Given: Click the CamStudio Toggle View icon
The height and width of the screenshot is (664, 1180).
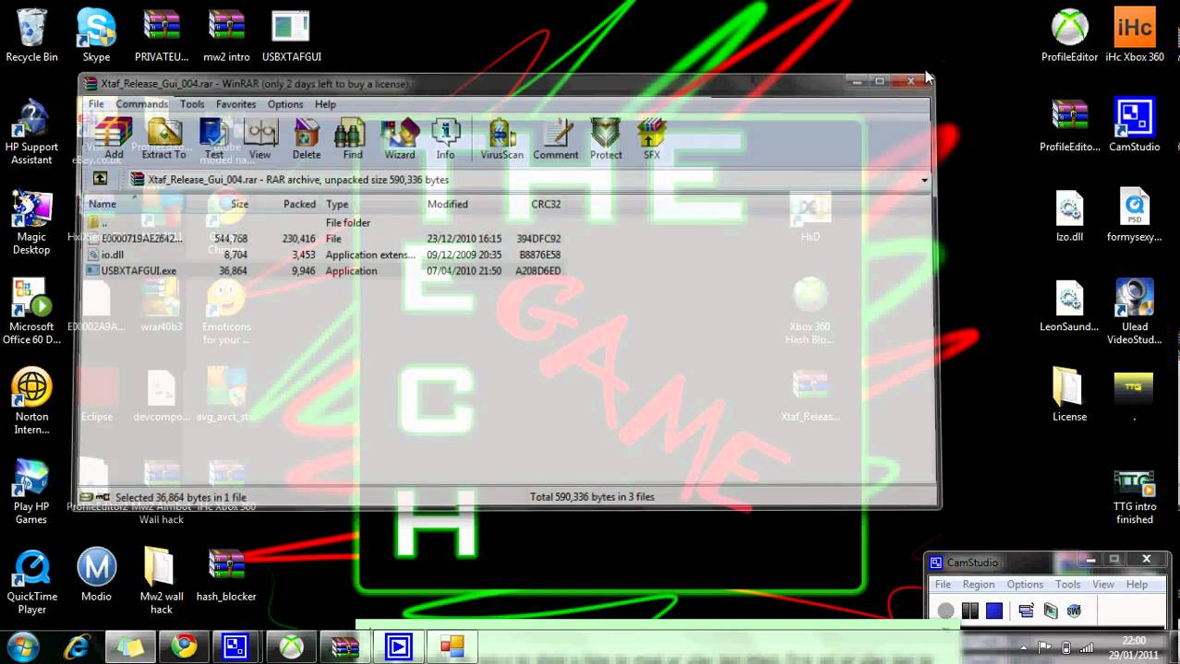Looking at the screenshot, I should click(1026, 611).
